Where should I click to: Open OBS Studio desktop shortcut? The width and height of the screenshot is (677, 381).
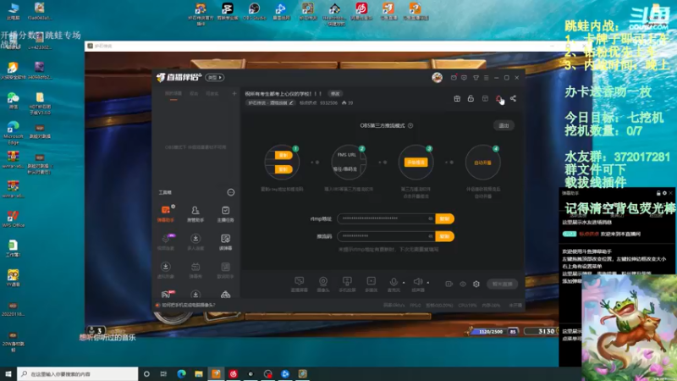[x=255, y=12]
